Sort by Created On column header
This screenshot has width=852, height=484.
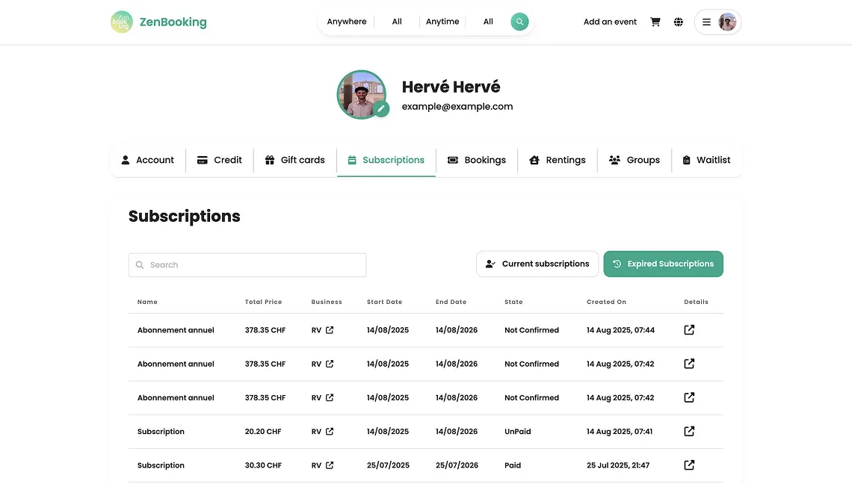tap(606, 302)
